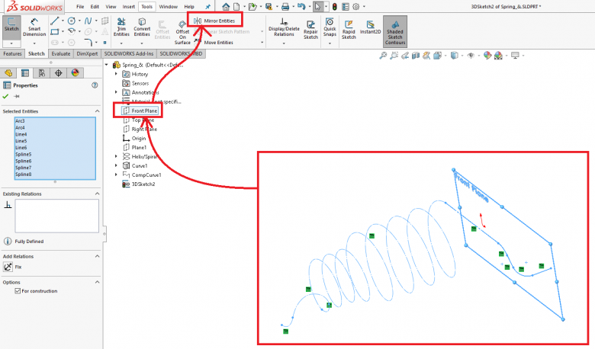Click the Select cursor tool
This screenshot has height=349, width=595.
[x=317, y=6]
